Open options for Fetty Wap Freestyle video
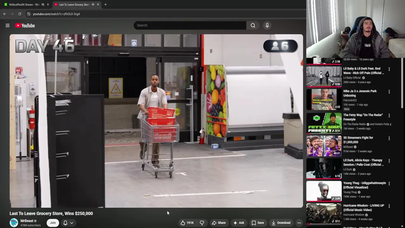 [x=389, y=116]
